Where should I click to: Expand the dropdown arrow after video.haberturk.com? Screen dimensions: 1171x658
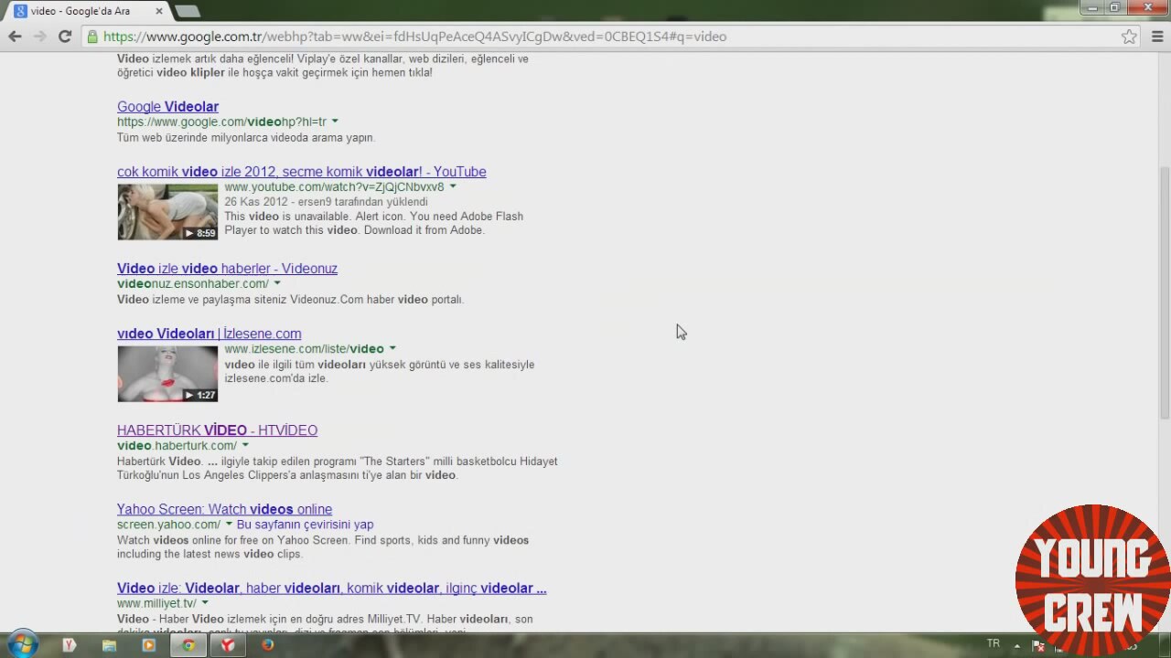[x=245, y=445]
